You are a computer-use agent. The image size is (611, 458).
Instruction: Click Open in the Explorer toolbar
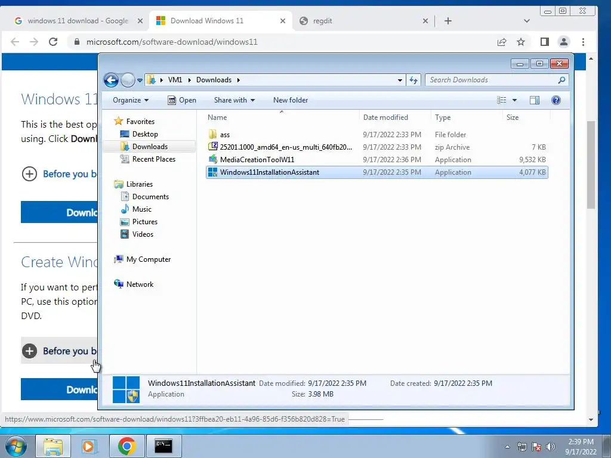tap(182, 100)
